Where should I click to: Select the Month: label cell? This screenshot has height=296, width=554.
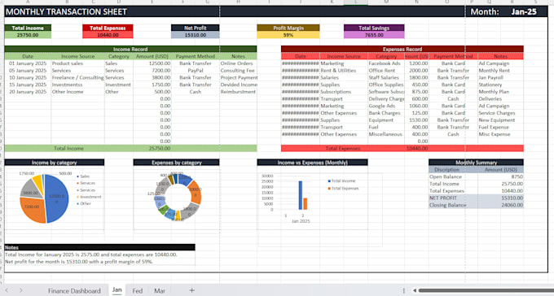(x=485, y=11)
